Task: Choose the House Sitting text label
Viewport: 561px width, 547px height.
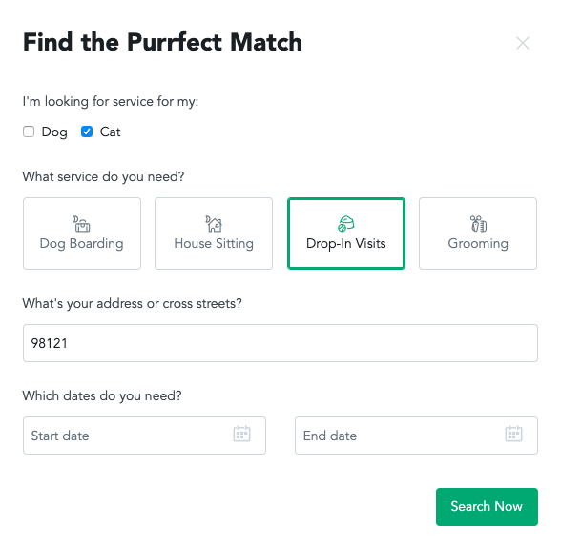Action: pyautogui.click(x=214, y=244)
